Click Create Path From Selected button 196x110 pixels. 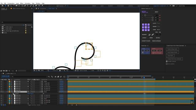174,59
